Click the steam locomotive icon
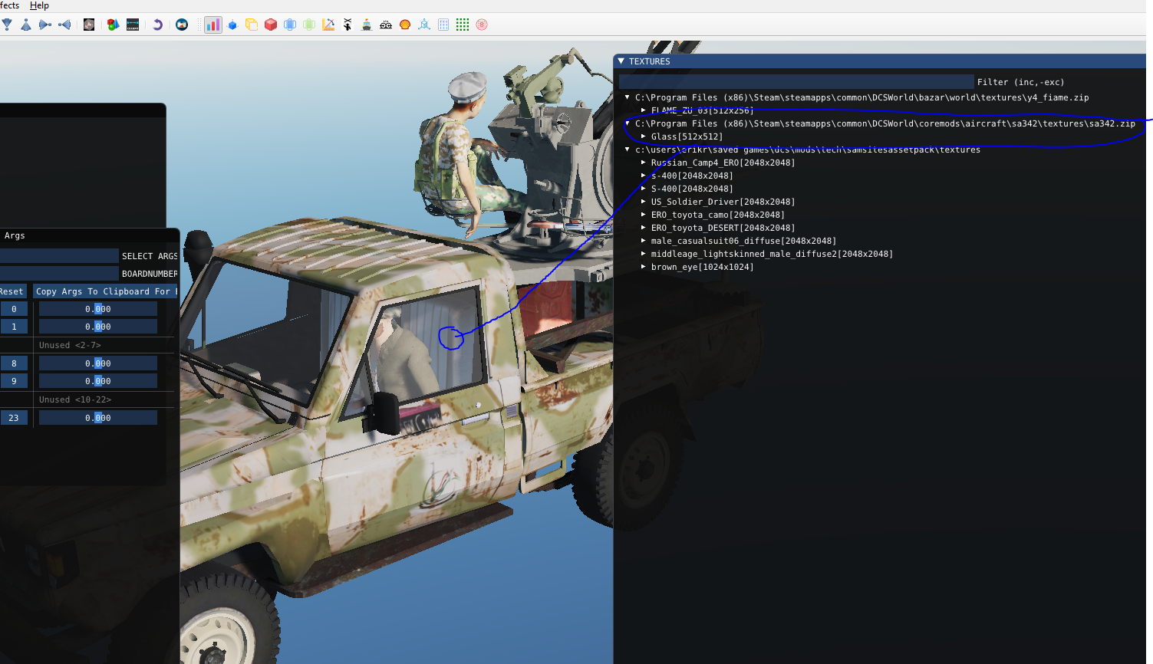The width and height of the screenshot is (1153, 664). [386, 25]
